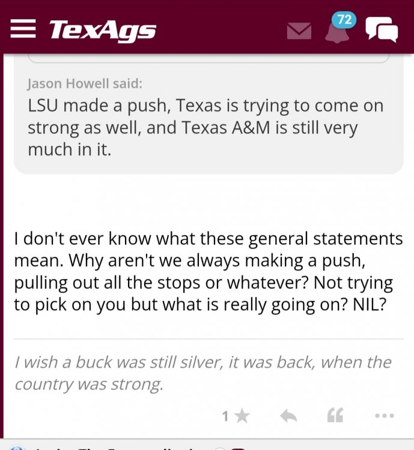Screen dimensions: 414x450
Task: Open the chat bubbles icon
Action: pos(382,29)
